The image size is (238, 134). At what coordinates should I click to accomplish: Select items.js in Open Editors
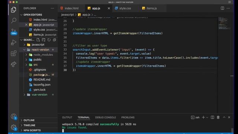[39, 35]
